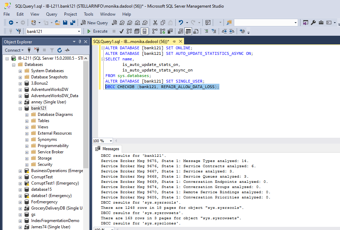Open the File menu
Screen dimensions: 340x230
point(7,14)
